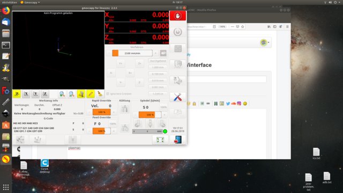Select perspective view P button
This screenshot has height=193, width=343.
17,94
